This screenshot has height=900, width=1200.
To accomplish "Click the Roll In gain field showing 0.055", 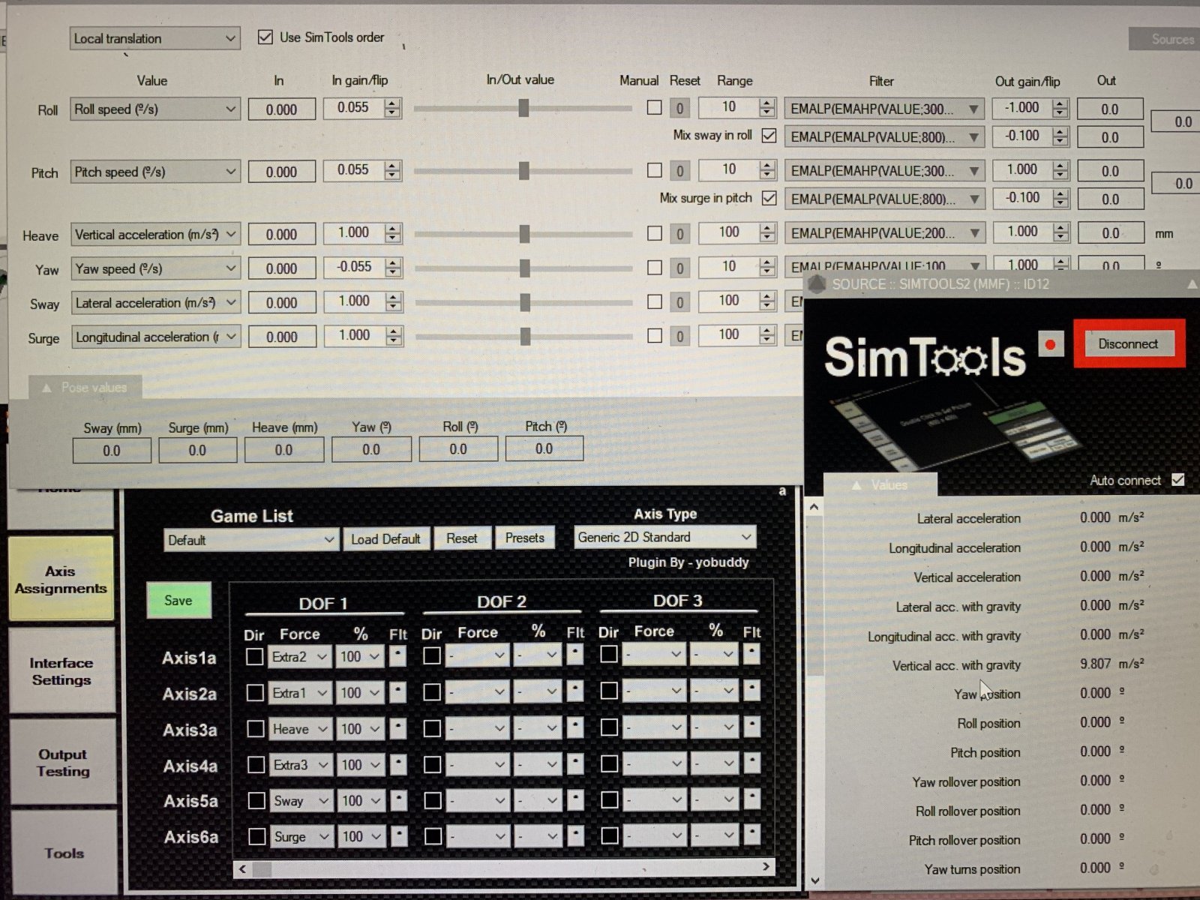I will 354,108.
